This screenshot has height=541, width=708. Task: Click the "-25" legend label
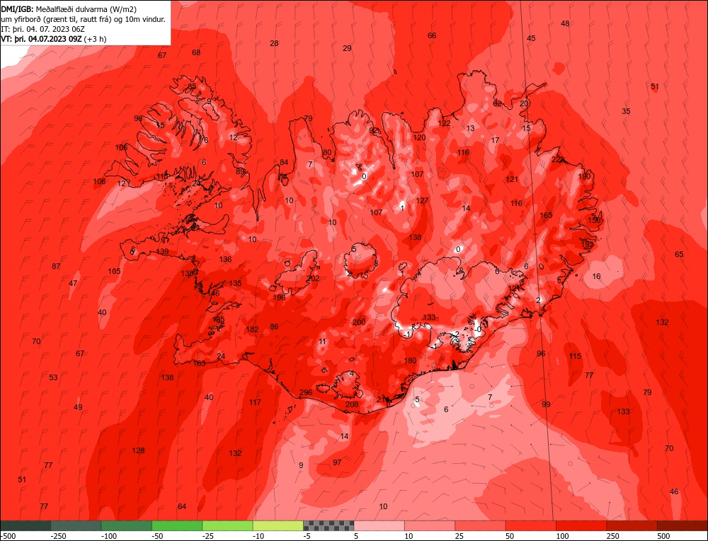[x=209, y=536]
